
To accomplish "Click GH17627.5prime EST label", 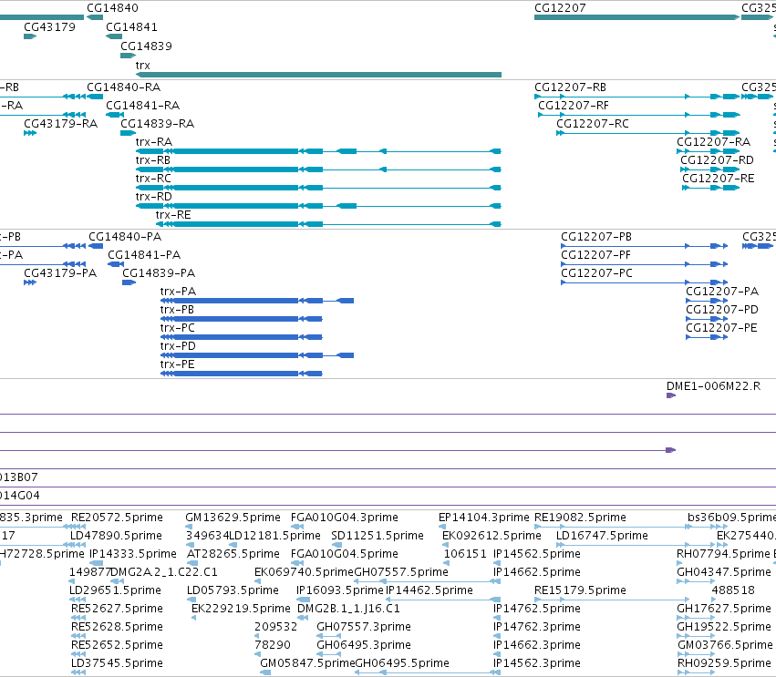I will pos(724,609).
